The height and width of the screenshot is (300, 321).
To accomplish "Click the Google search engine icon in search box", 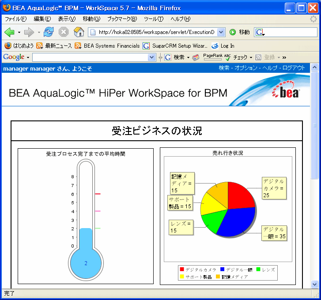I will coord(259,32).
